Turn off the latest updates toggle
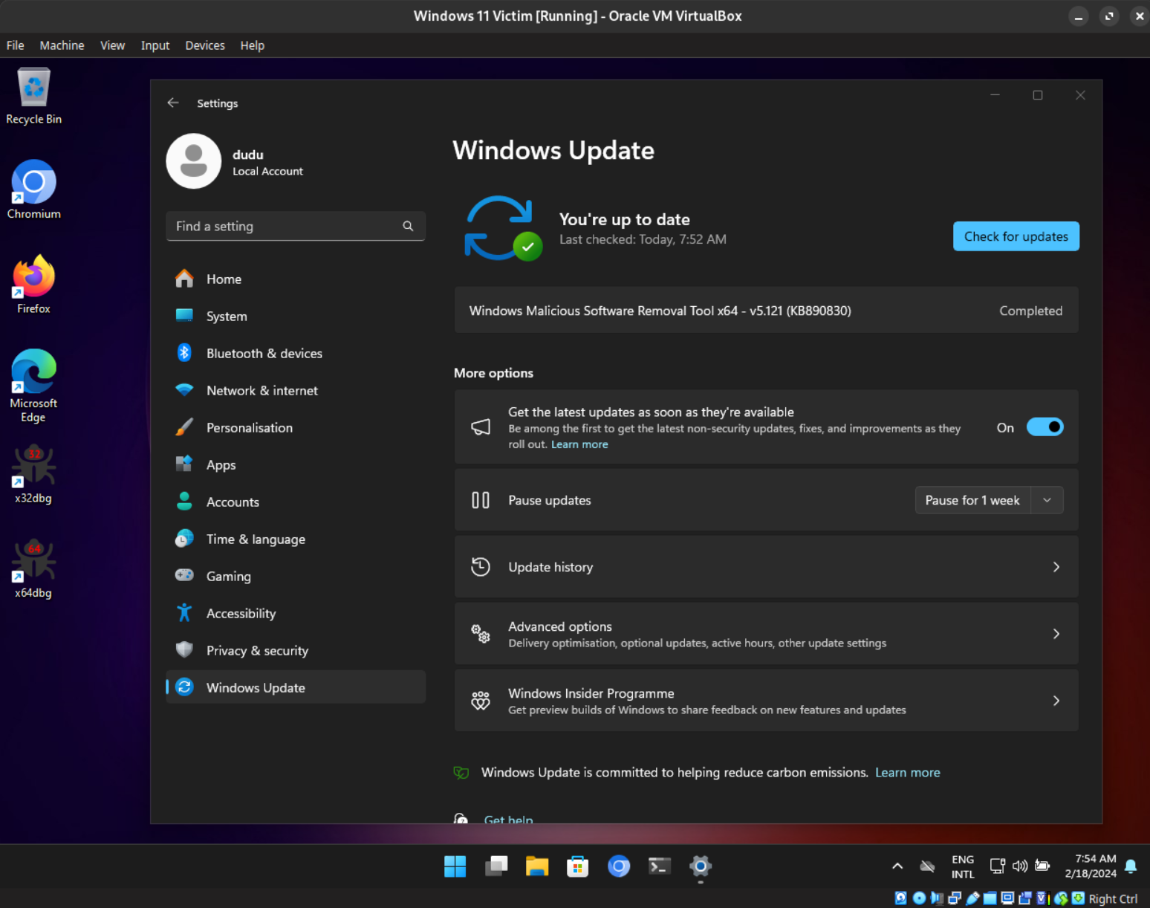Screen dimensions: 1150x908 [x=1045, y=427]
